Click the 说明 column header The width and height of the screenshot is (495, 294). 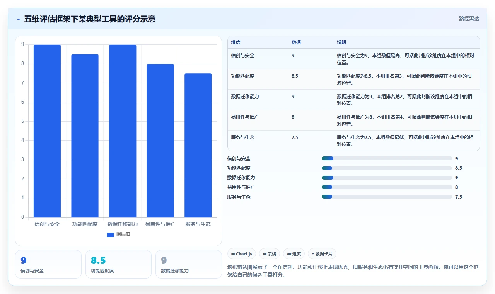click(341, 42)
